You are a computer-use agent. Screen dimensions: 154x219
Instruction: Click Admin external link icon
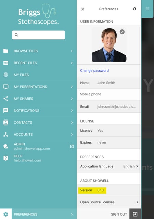coord(72,146)
